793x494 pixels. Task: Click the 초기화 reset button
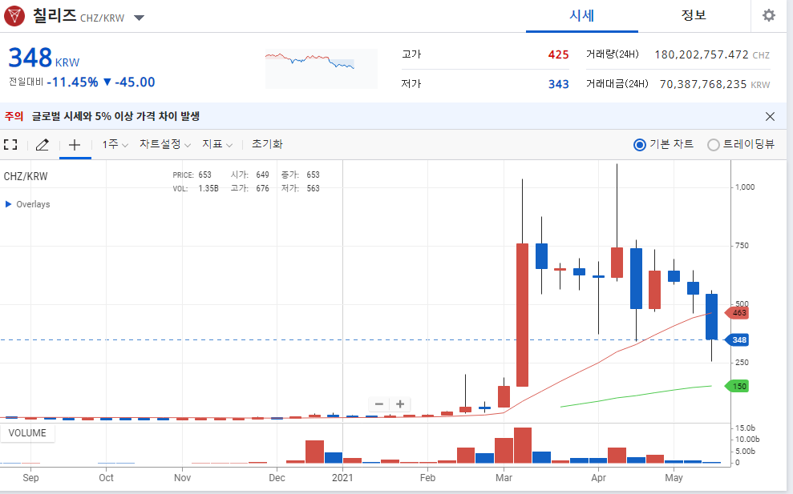click(267, 145)
